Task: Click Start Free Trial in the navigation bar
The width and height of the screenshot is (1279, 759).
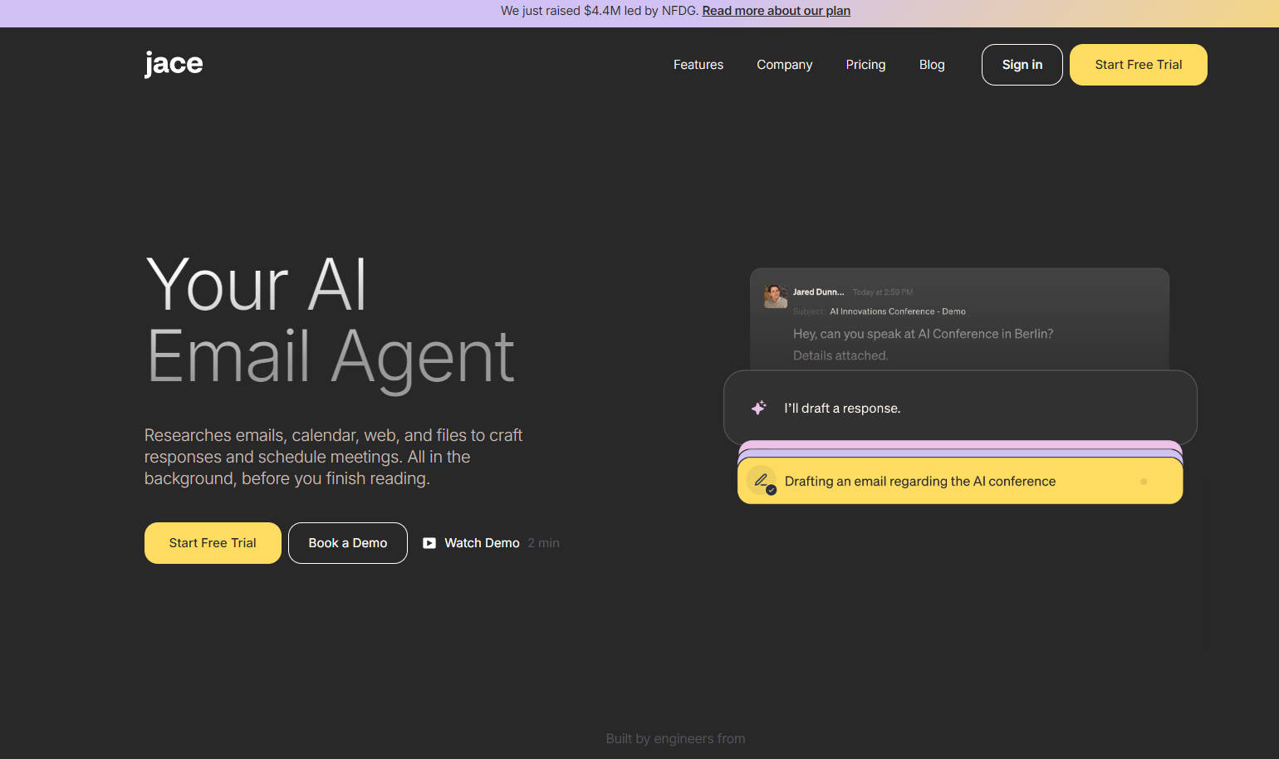Action: 1138,65
